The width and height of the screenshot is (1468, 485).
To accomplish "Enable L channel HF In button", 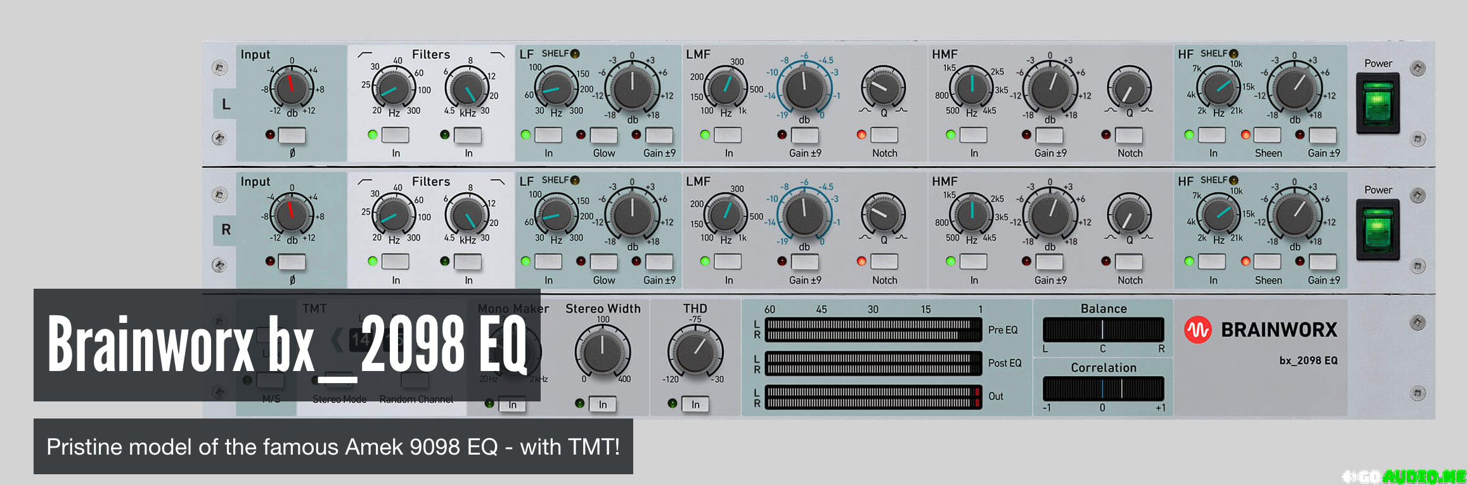I will click(x=1212, y=135).
